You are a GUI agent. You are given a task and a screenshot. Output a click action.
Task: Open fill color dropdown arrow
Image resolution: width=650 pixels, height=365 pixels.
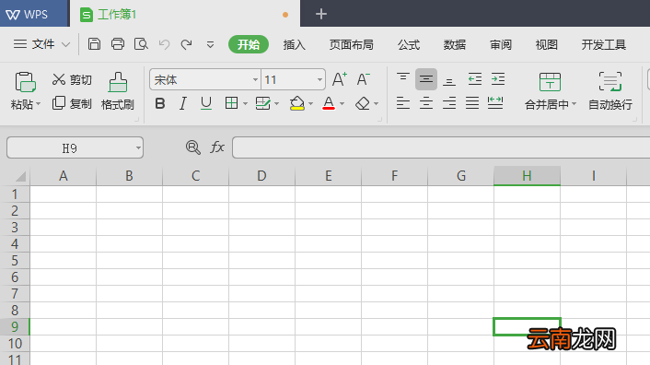coord(310,103)
